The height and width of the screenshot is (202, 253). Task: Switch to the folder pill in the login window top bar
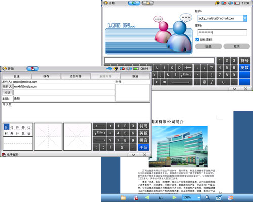click(148, 3)
